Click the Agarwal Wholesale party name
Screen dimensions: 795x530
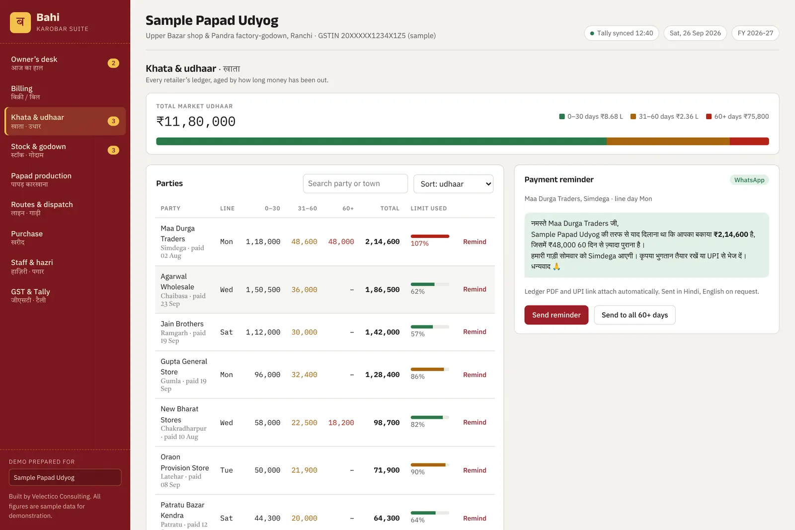coord(177,282)
